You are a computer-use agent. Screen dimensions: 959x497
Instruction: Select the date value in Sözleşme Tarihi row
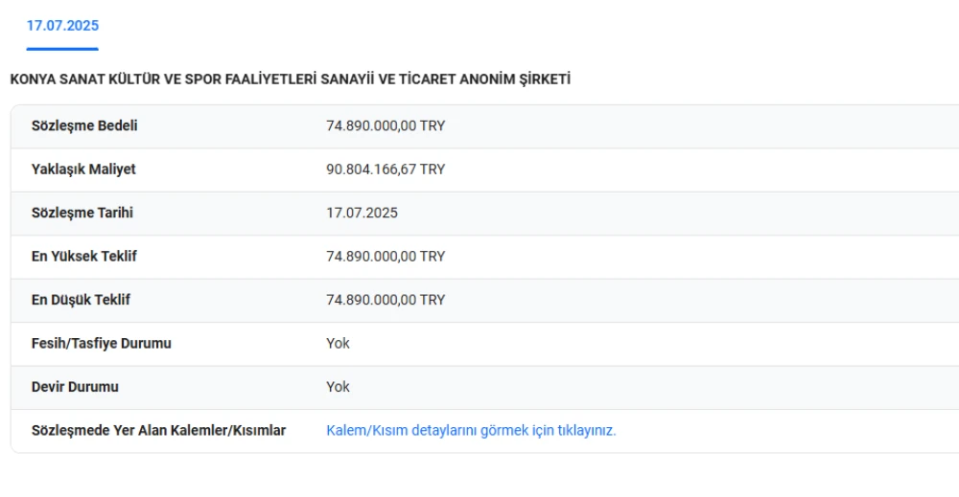click(362, 214)
